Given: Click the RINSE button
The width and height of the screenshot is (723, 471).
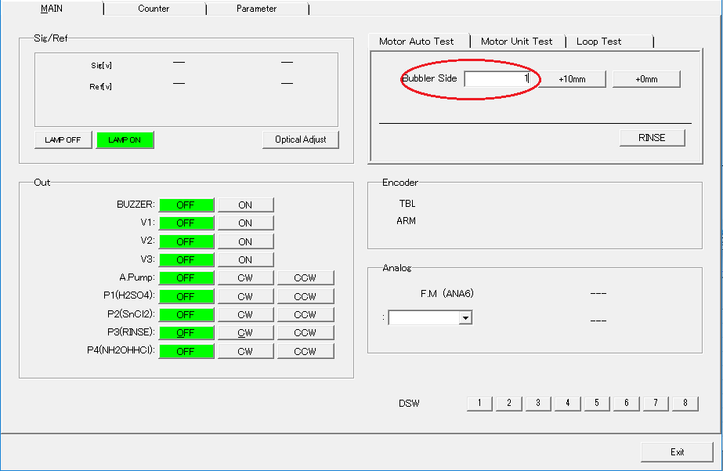Looking at the screenshot, I should click(652, 138).
